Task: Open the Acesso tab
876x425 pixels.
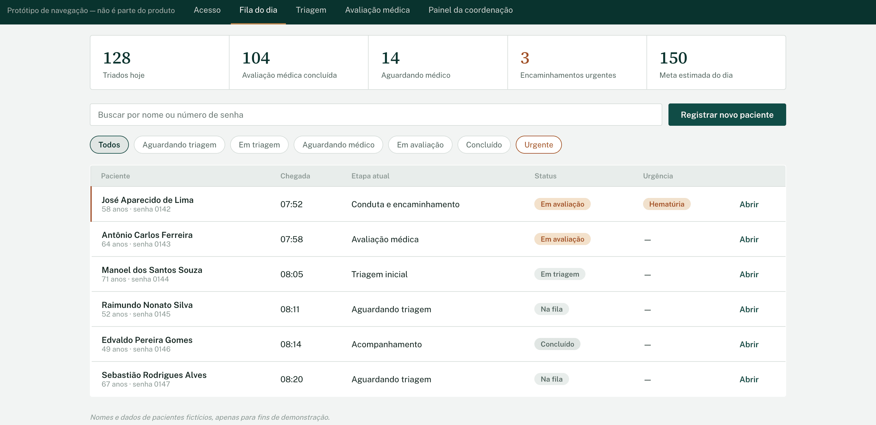Action: 207,10
